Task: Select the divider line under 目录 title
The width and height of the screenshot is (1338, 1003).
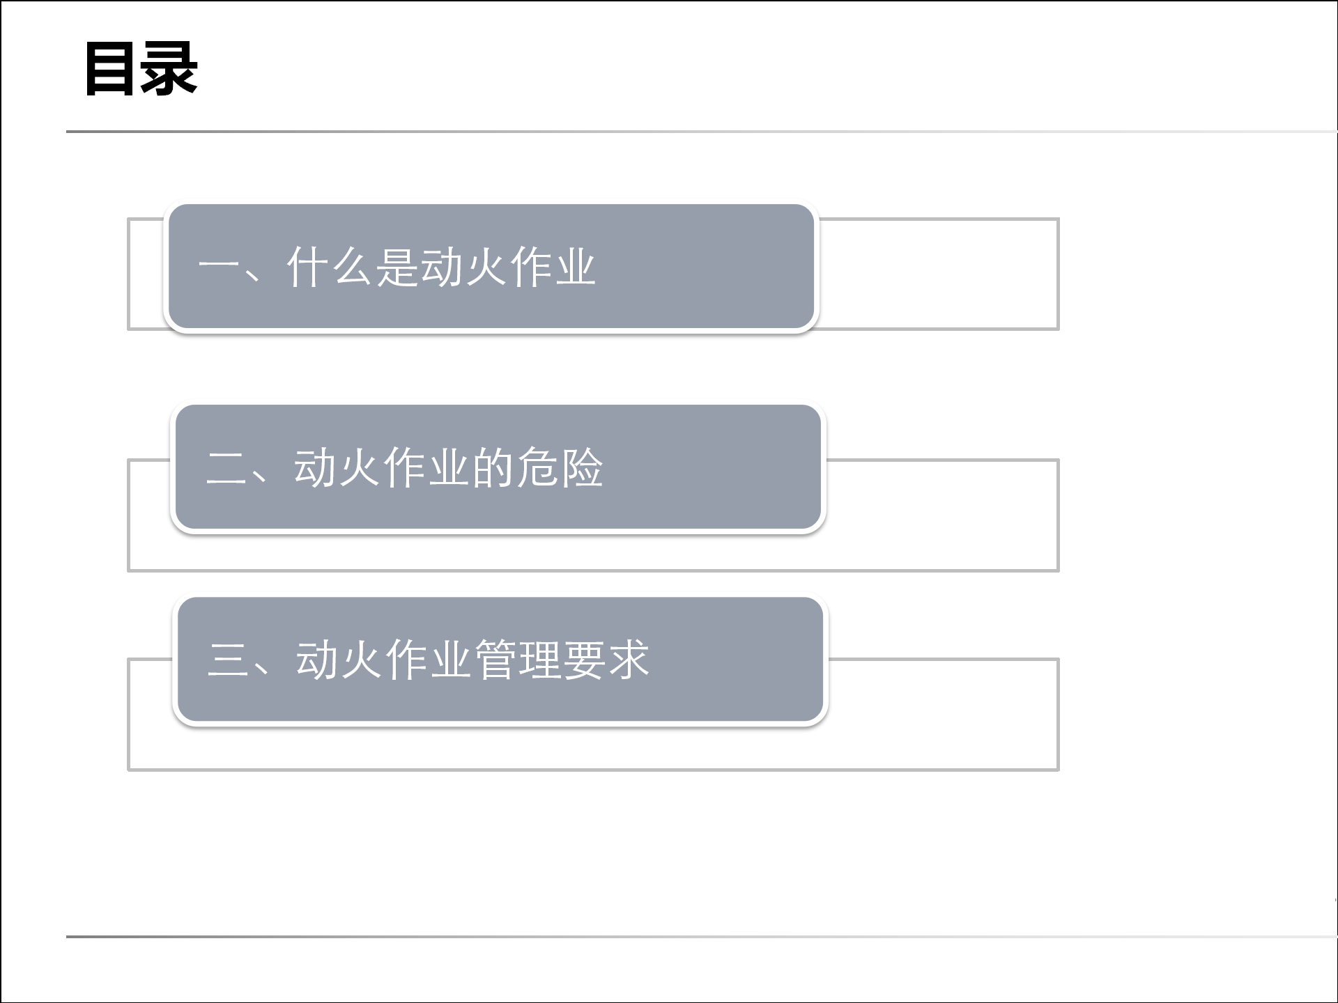Action: pyautogui.click(x=702, y=131)
